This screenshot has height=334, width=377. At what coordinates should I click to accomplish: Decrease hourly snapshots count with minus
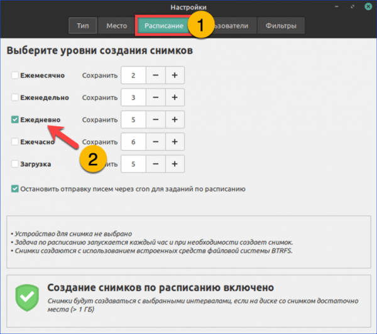(x=156, y=142)
